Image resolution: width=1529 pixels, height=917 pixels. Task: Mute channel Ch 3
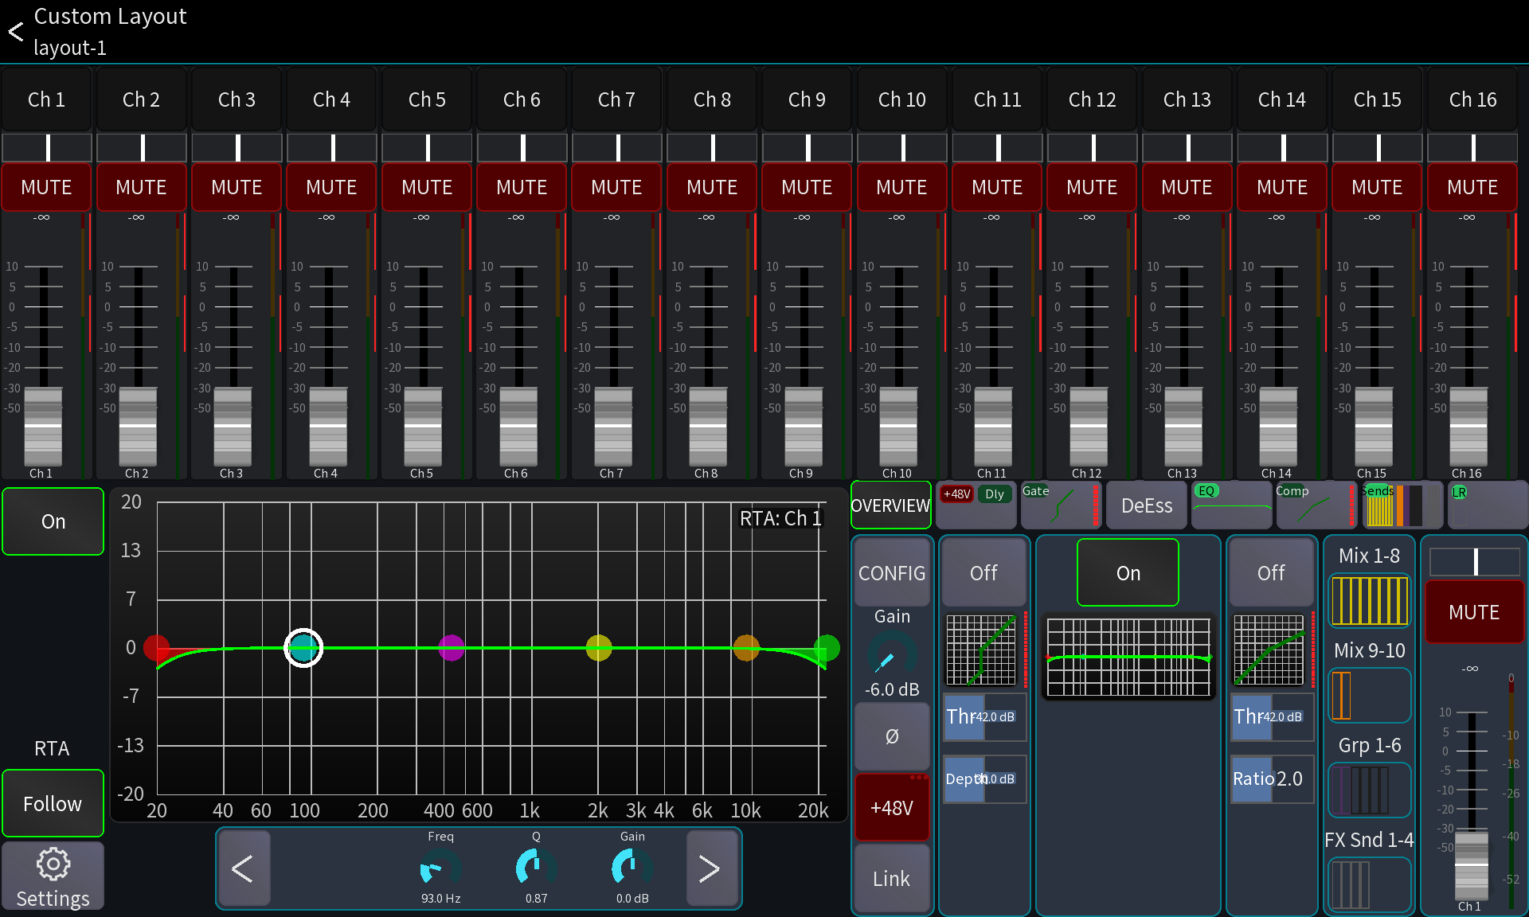236,186
